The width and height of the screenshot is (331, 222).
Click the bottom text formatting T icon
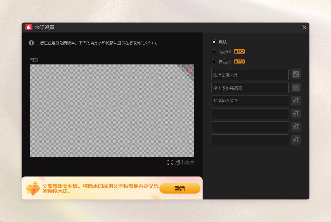tap(296, 139)
